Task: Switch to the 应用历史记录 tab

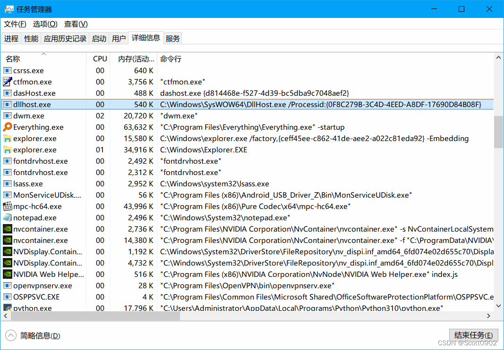Action: [x=65, y=39]
